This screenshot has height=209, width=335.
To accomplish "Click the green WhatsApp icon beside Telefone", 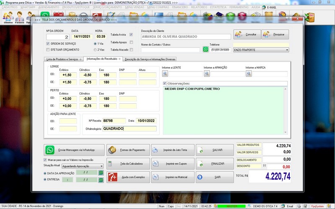I will pos(206,49).
